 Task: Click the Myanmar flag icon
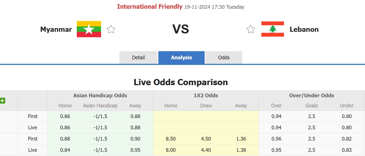[89, 29]
